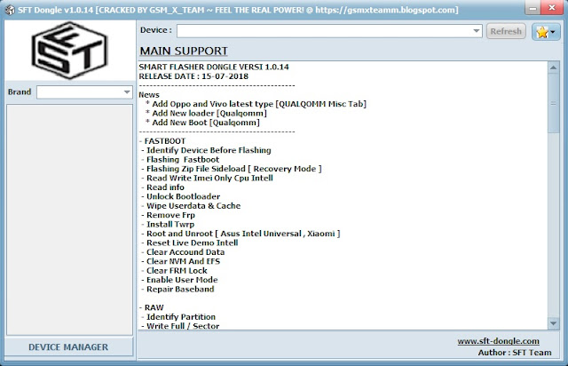Click the 'Read info' line
This screenshot has height=366, width=568.
(x=163, y=187)
